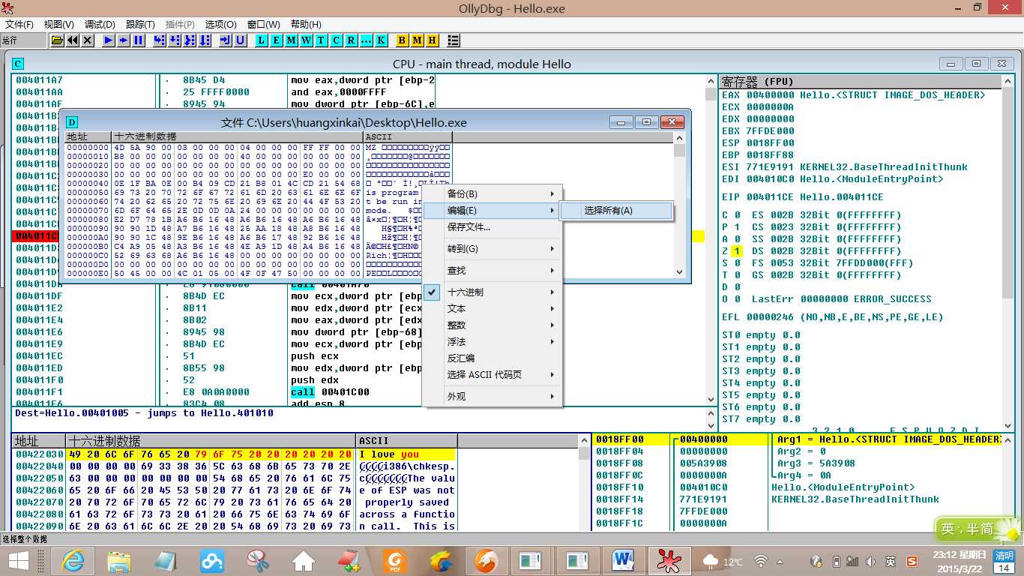The height and width of the screenshot is (576, 1024).
Task: Open the Log window with L button
Action: click(x=262, y=40)
